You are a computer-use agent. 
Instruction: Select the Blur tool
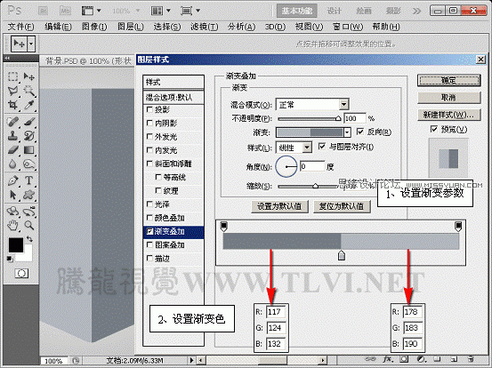12,164
